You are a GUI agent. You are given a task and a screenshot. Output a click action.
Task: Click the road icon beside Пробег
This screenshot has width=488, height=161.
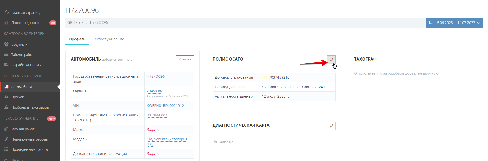[x=6, y=97]
